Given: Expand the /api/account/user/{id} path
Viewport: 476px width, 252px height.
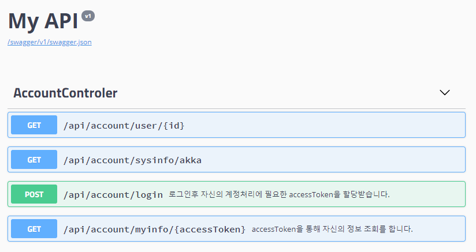Looking at the screenshot, I should click(124, 125).
